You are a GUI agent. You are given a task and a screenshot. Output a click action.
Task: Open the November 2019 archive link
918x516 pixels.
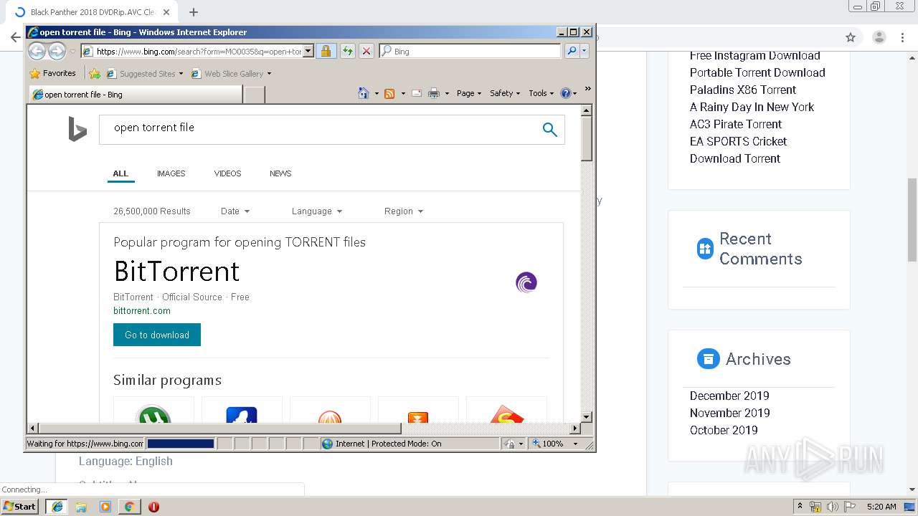click(730, 413)
